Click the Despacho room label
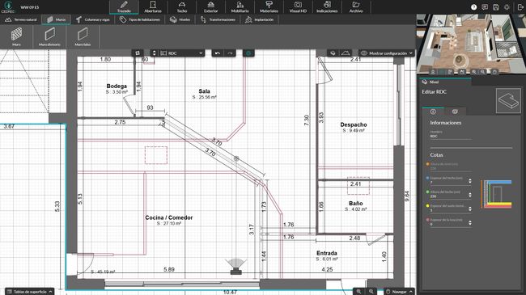The height and width of the screenshot is (295, 526). point(354,124)
